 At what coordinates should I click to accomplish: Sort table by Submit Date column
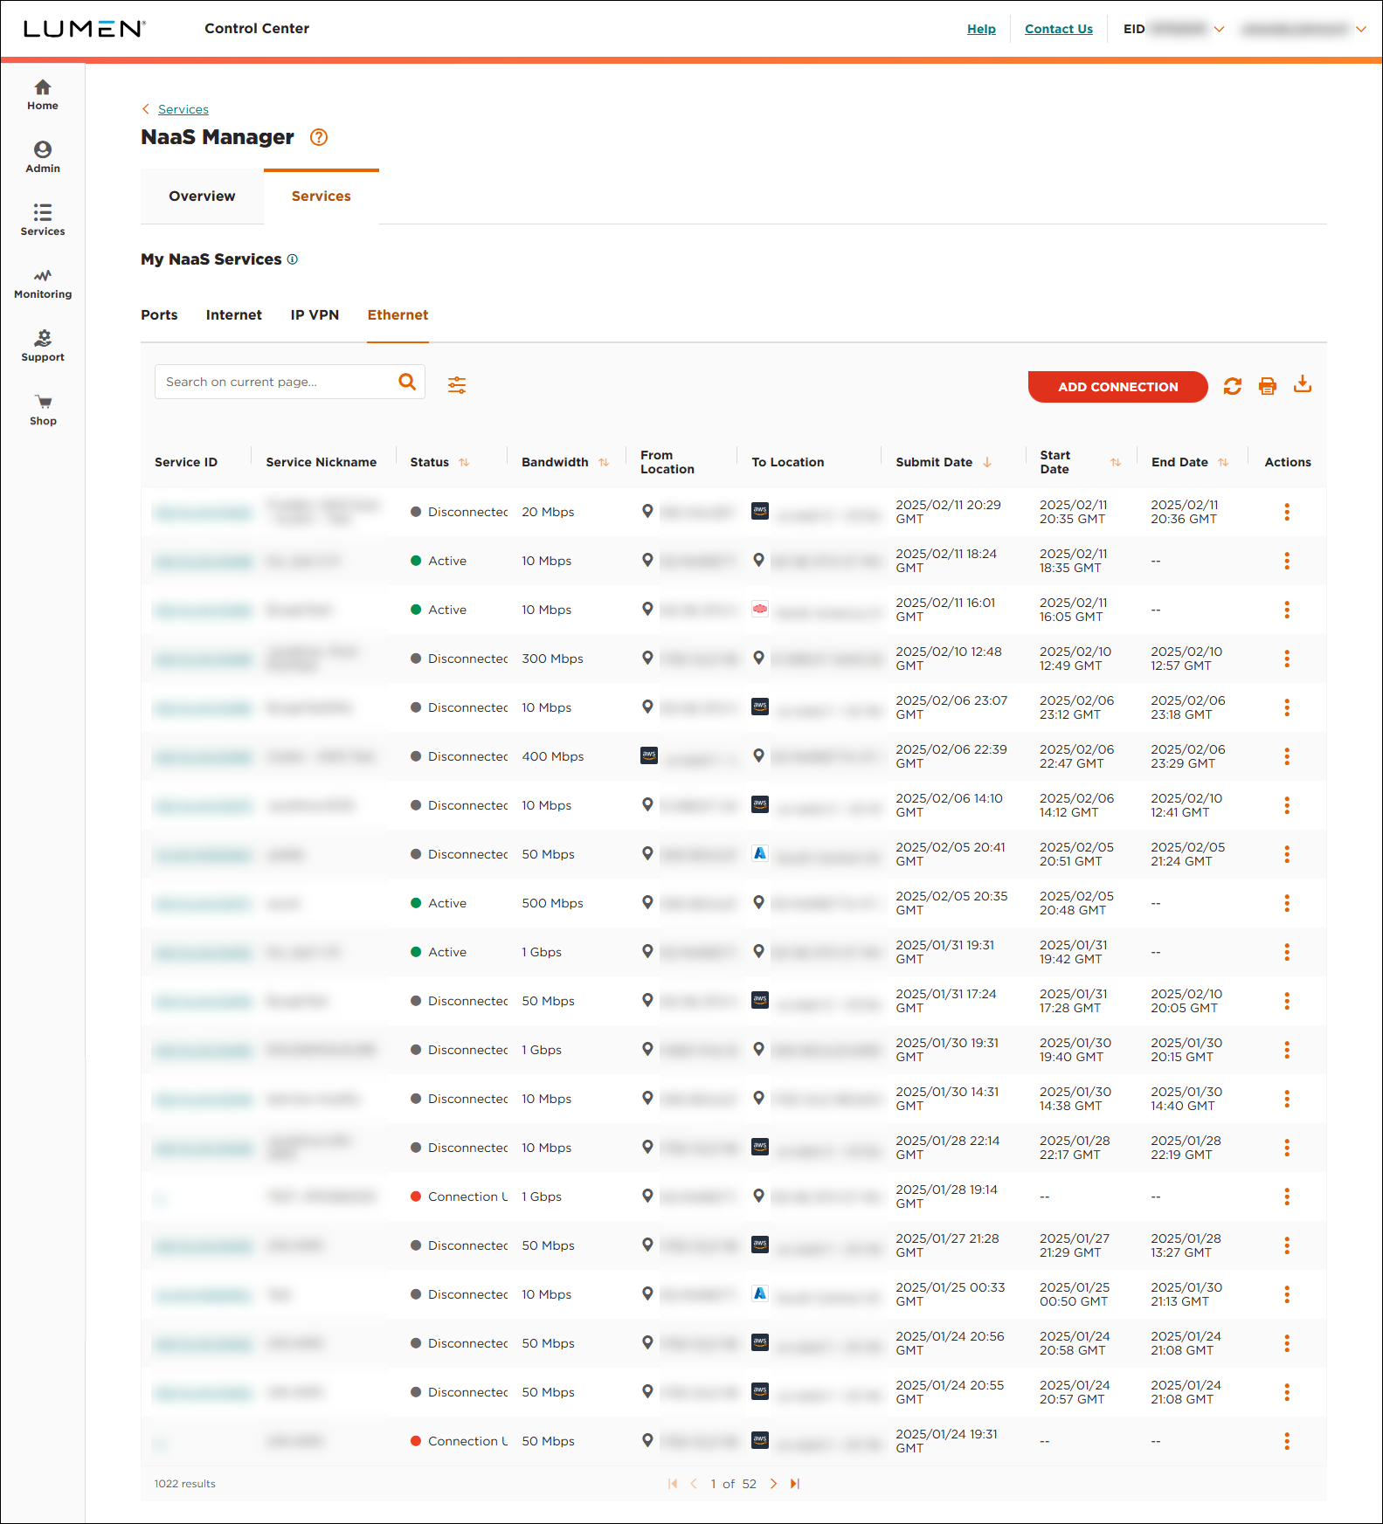(x=987, y=462)
